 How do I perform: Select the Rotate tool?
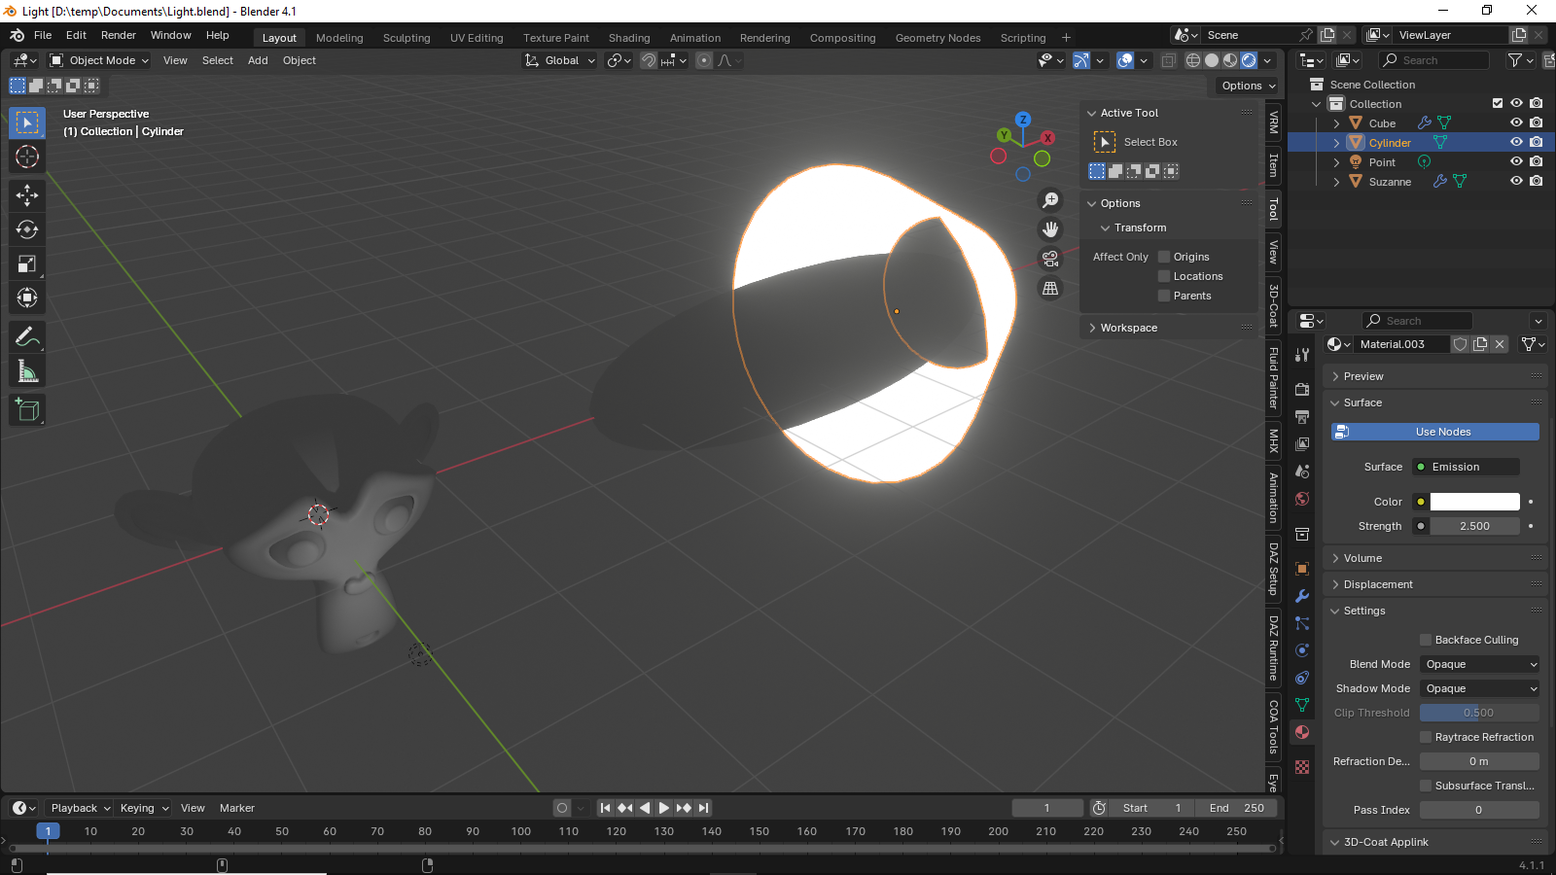pos(27,229)
